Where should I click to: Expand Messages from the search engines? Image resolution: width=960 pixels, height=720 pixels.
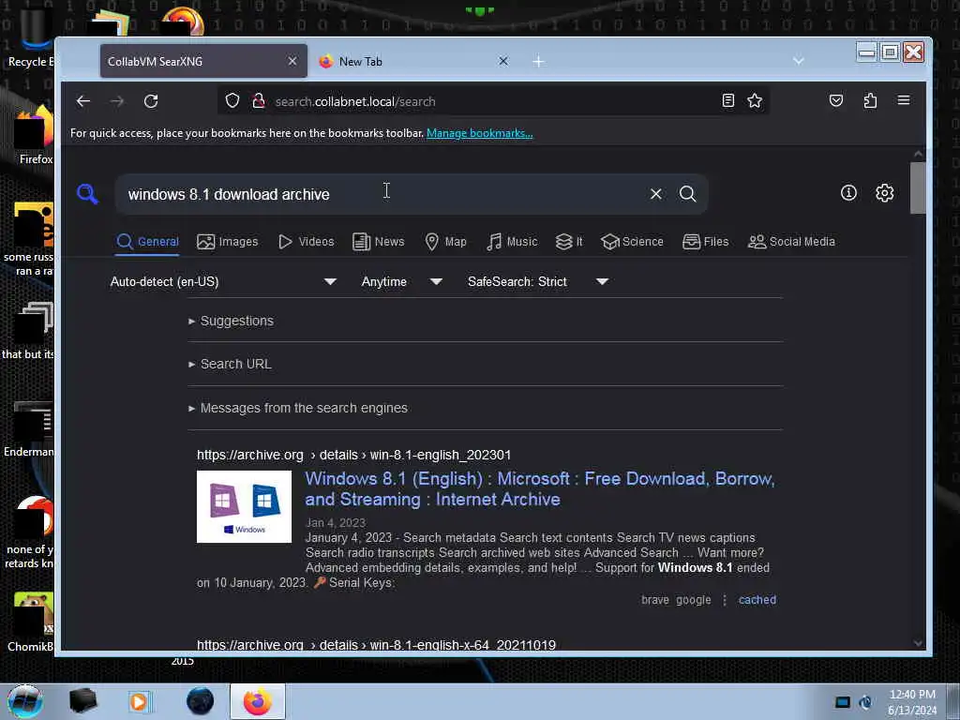(x=297, y=408)
